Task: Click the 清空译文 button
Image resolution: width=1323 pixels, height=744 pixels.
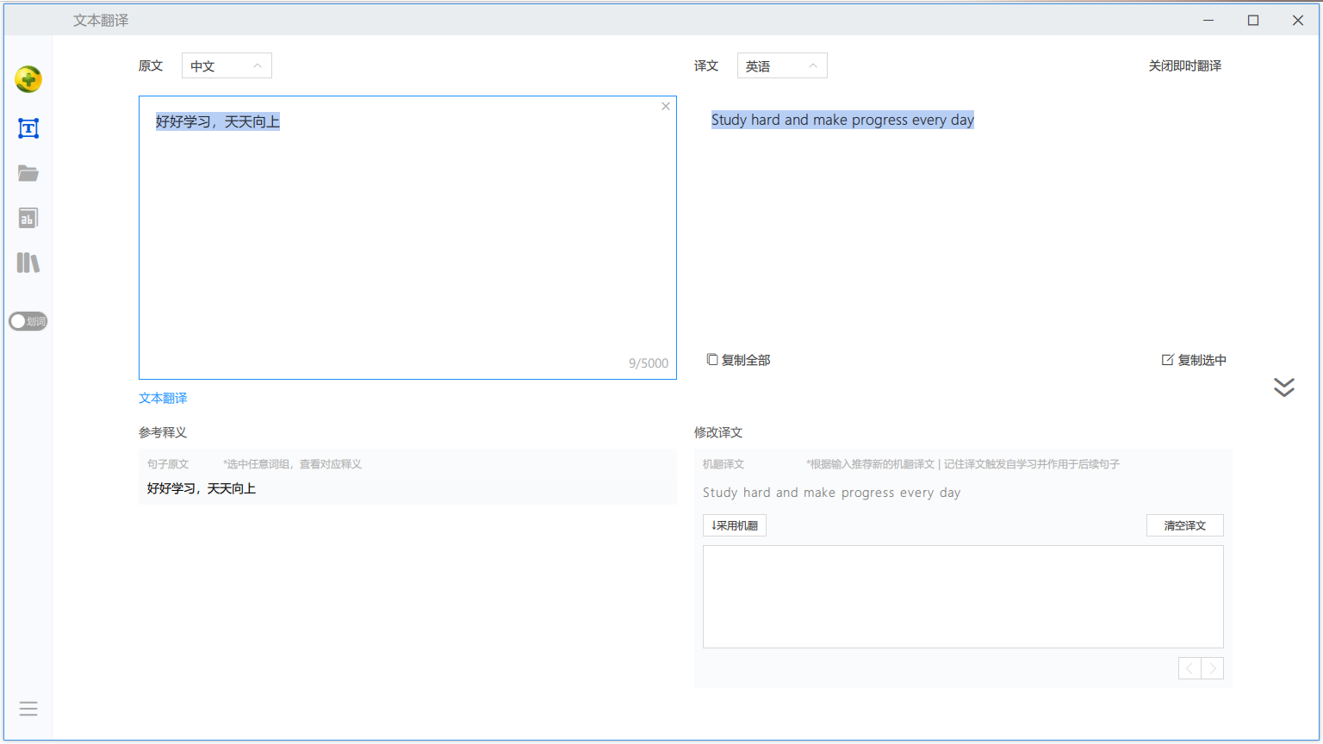Action: click(1184, 525)
